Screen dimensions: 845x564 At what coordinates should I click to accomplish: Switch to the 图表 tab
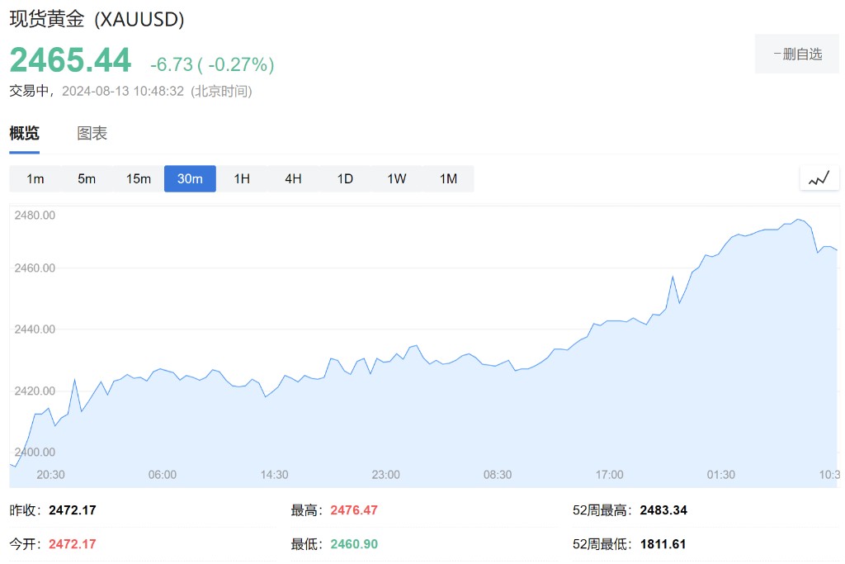coord(92,133)
